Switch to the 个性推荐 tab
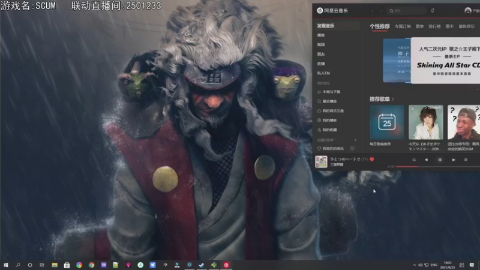 tap(380, 26)
